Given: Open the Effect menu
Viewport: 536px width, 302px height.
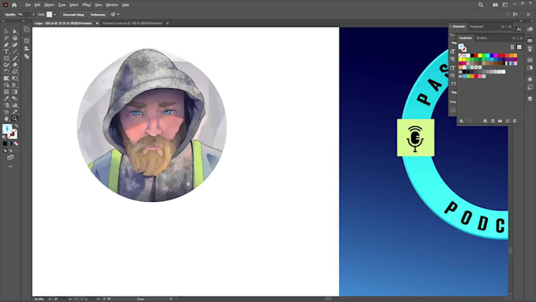Looking at the screenshot, I should point(87,5).
